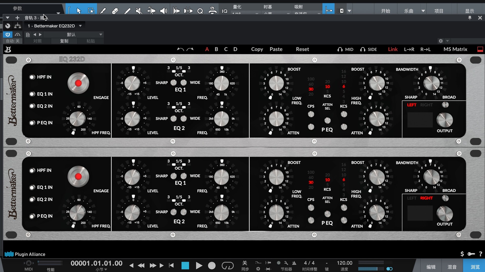The image size is (485, 272).
Task: Click the Bettermaker B logo icon
Action: pyautogui.click(x=8, y=49)
